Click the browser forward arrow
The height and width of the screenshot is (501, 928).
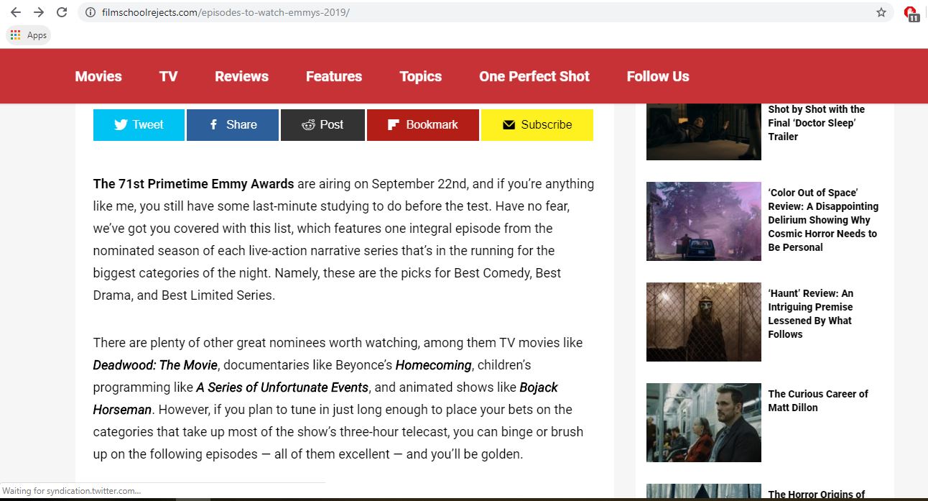(39, 12)
